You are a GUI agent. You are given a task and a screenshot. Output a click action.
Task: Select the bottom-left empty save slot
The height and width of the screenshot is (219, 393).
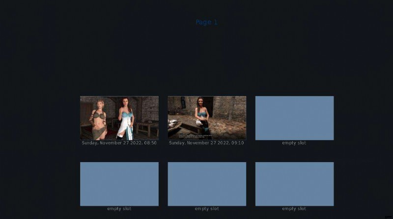tap(119, 184)
